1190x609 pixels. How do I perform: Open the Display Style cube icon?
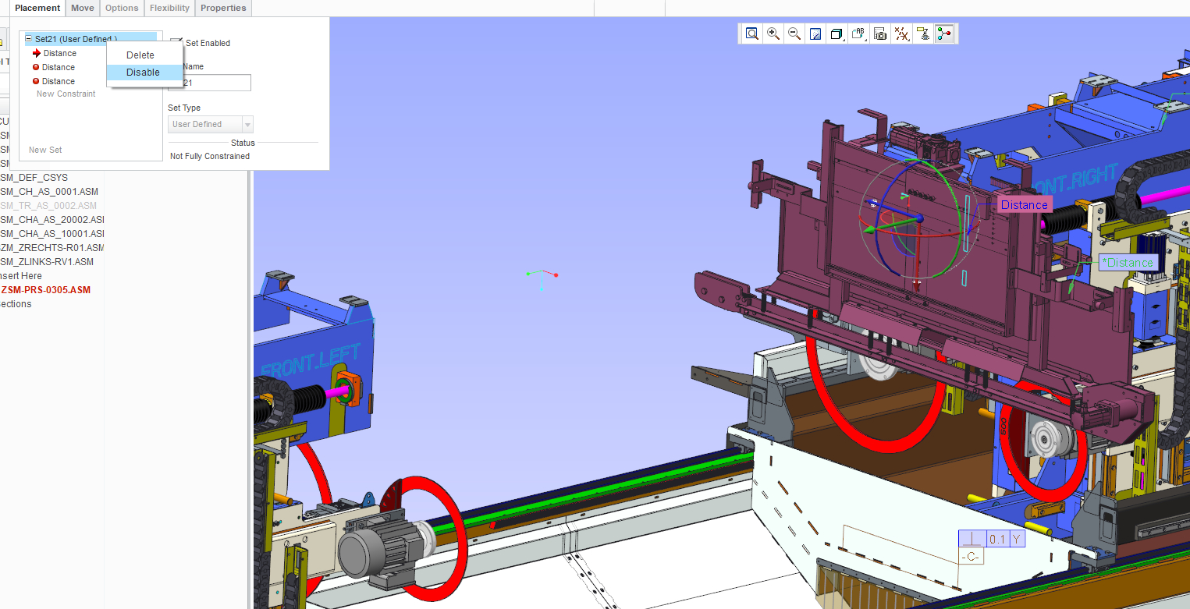pos(836,34)
